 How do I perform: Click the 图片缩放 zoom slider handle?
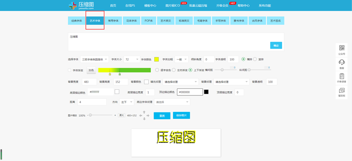[90, 115]
